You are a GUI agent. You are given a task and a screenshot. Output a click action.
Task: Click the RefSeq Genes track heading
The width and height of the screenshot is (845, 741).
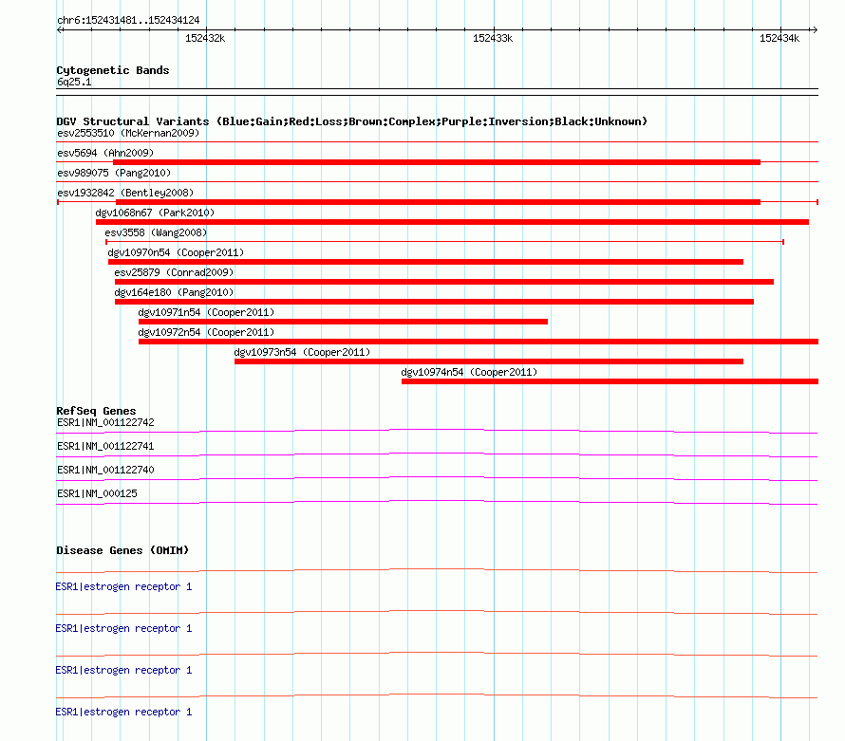tap(97, 411)
